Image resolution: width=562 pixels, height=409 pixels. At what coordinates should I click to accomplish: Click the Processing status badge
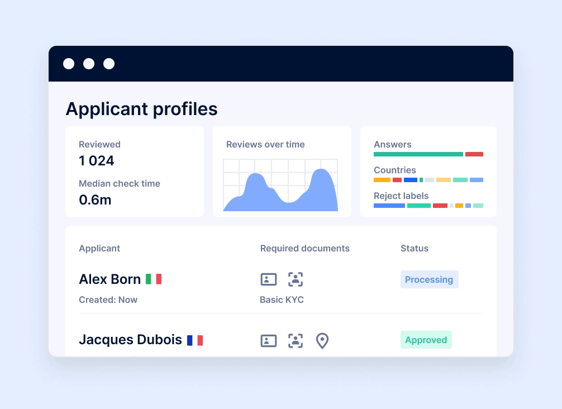coord(429,279)
